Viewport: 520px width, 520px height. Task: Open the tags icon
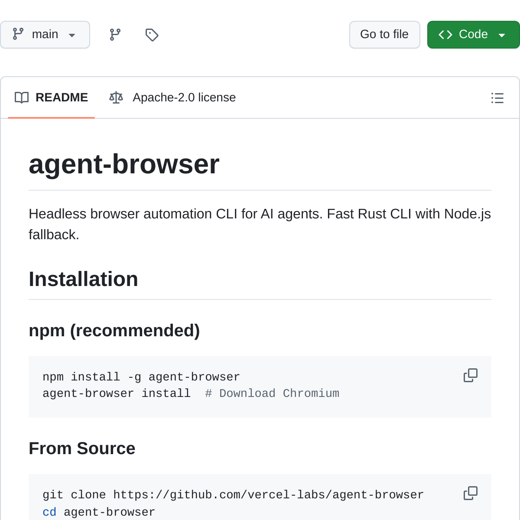152,35
